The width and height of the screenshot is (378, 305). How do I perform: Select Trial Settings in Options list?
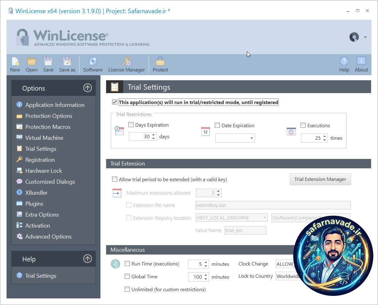tap(41, 149)
